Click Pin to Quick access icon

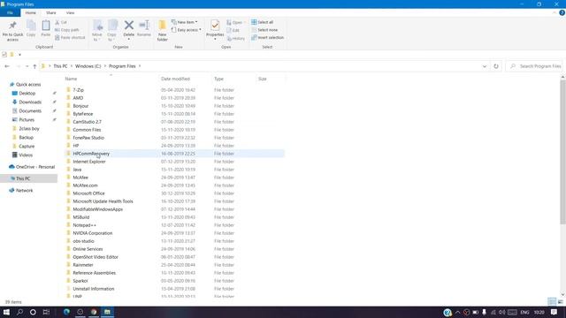pos(12,30)
